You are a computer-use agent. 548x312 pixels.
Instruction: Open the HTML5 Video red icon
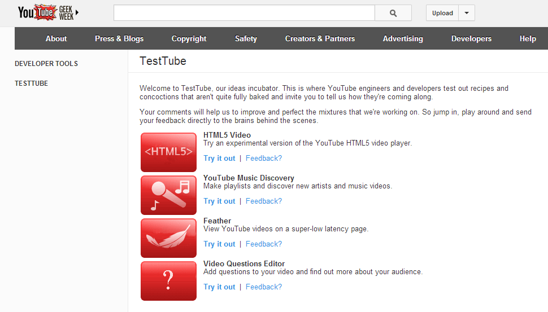[x=168, y=152]
